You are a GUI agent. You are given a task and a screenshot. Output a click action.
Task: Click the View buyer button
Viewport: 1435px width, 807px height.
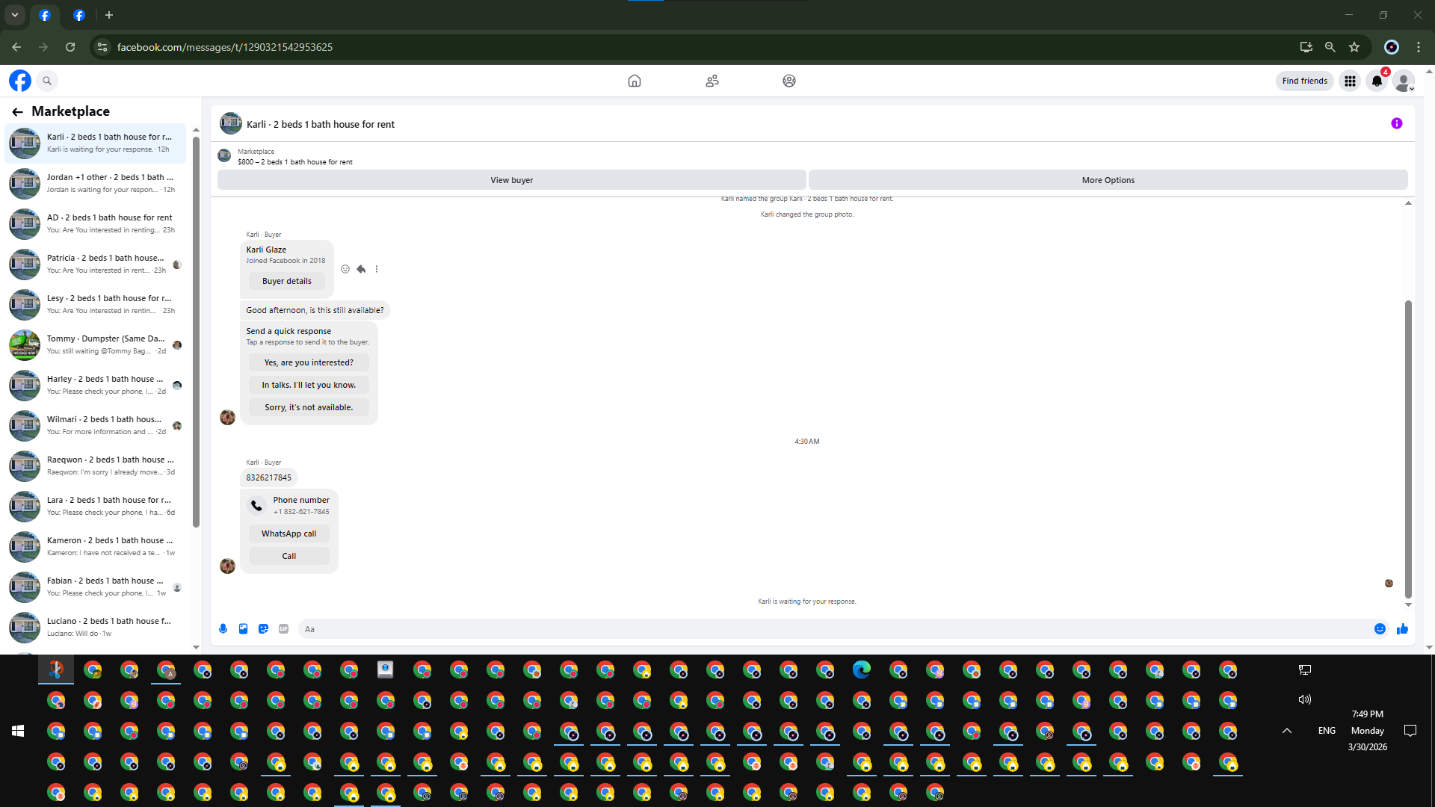[x=511, y=180]
